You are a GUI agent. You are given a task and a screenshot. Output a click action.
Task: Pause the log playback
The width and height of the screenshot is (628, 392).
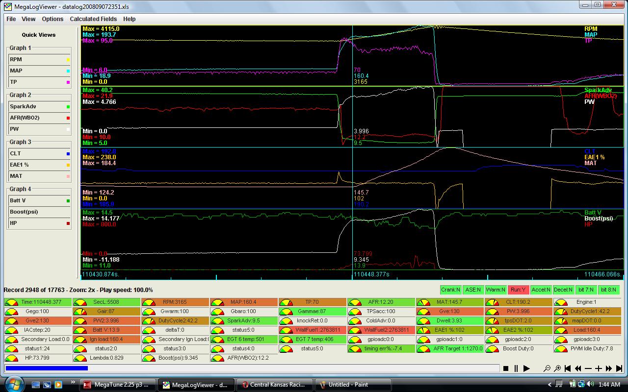(516, 368)
